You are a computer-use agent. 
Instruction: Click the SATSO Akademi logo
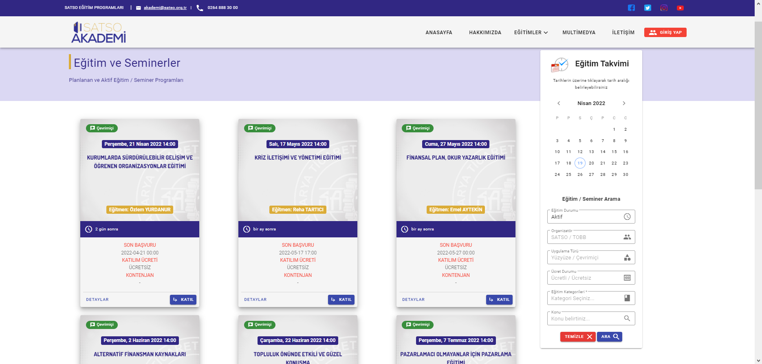(99, 32)
